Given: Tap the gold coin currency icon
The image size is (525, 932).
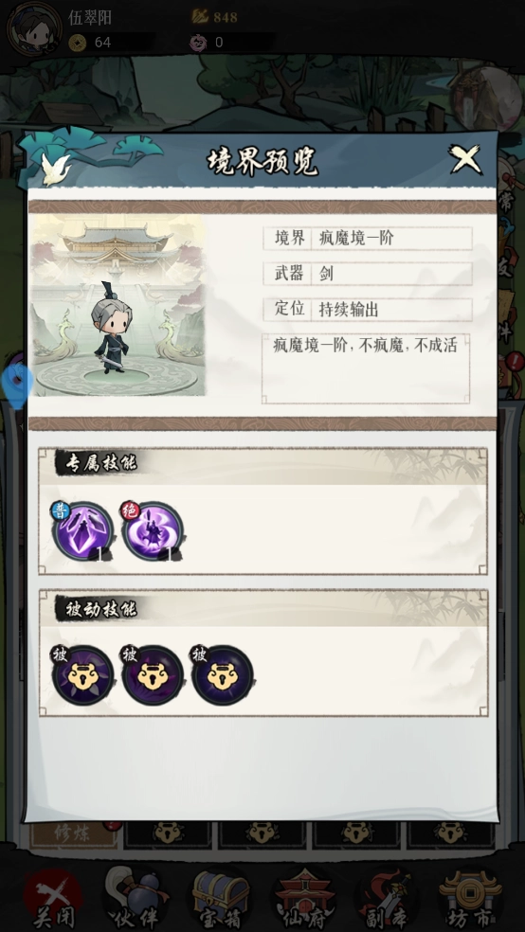Looking at the screenshot, I should (78, 43).
